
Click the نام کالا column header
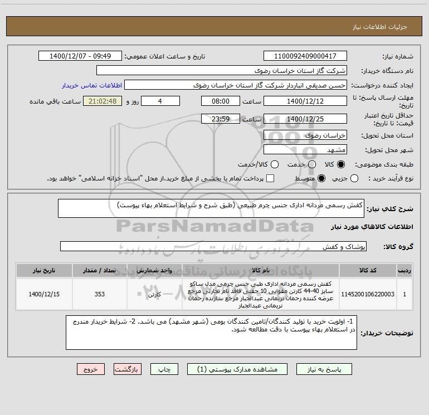tap(261, 270)
